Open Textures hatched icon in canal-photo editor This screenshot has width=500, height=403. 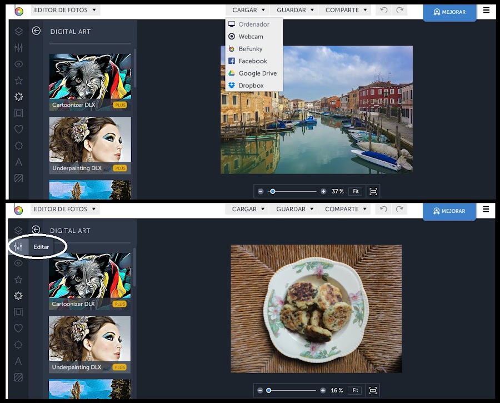[x=18, y=178]
